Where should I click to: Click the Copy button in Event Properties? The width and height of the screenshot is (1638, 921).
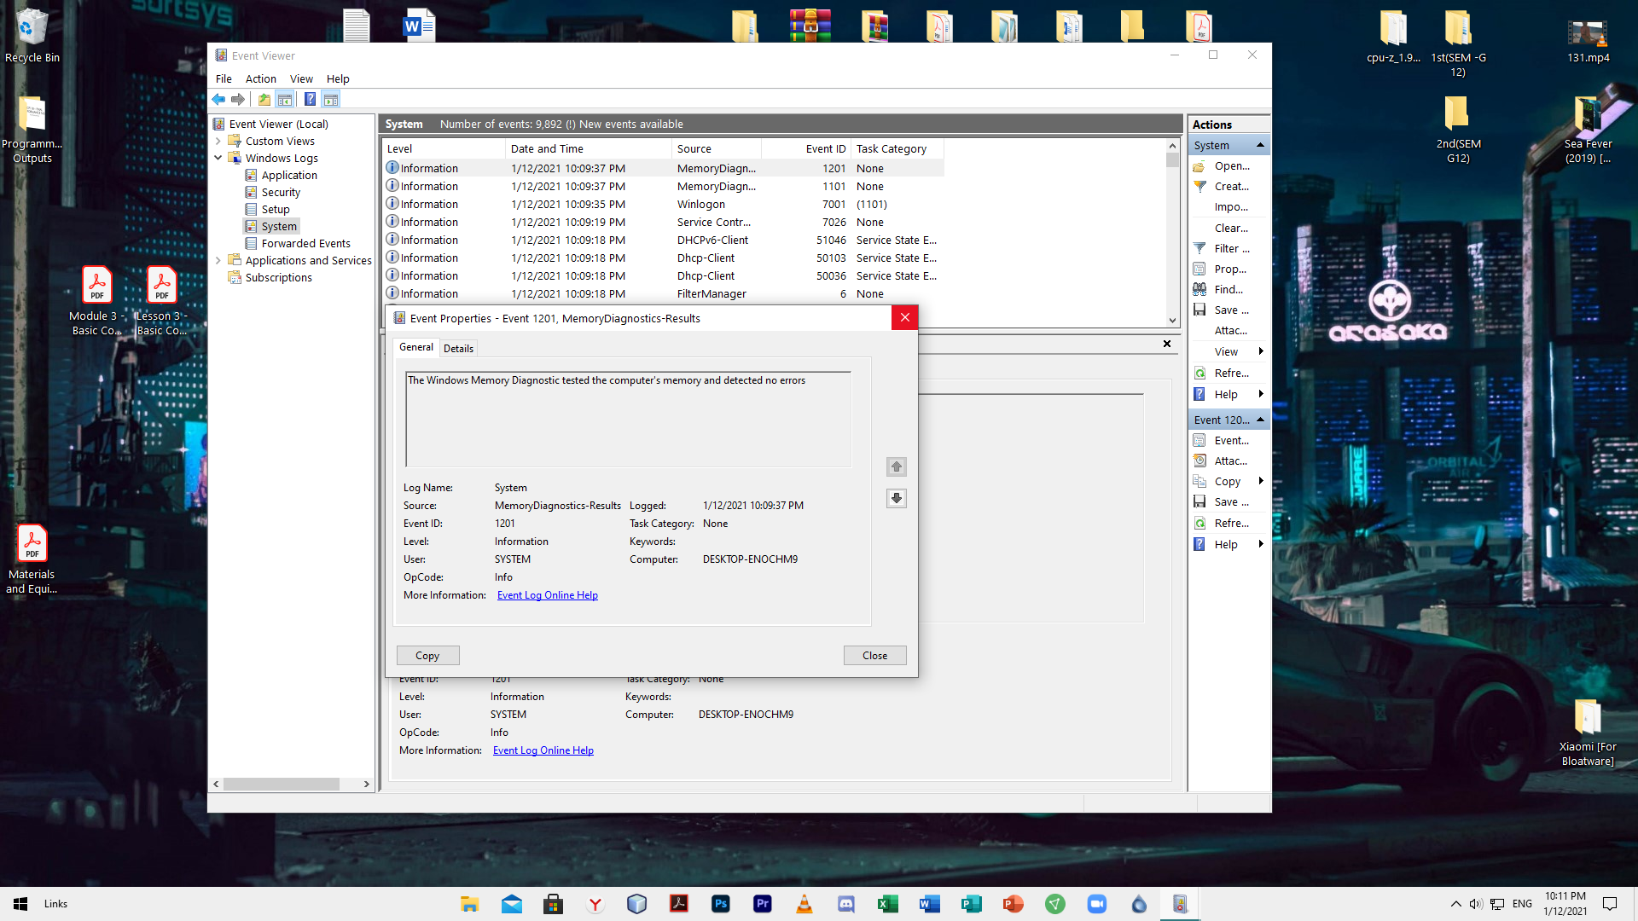[425, 654]
